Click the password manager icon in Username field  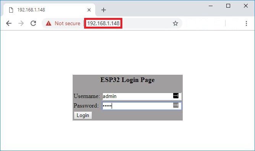[x=176, y=96]
